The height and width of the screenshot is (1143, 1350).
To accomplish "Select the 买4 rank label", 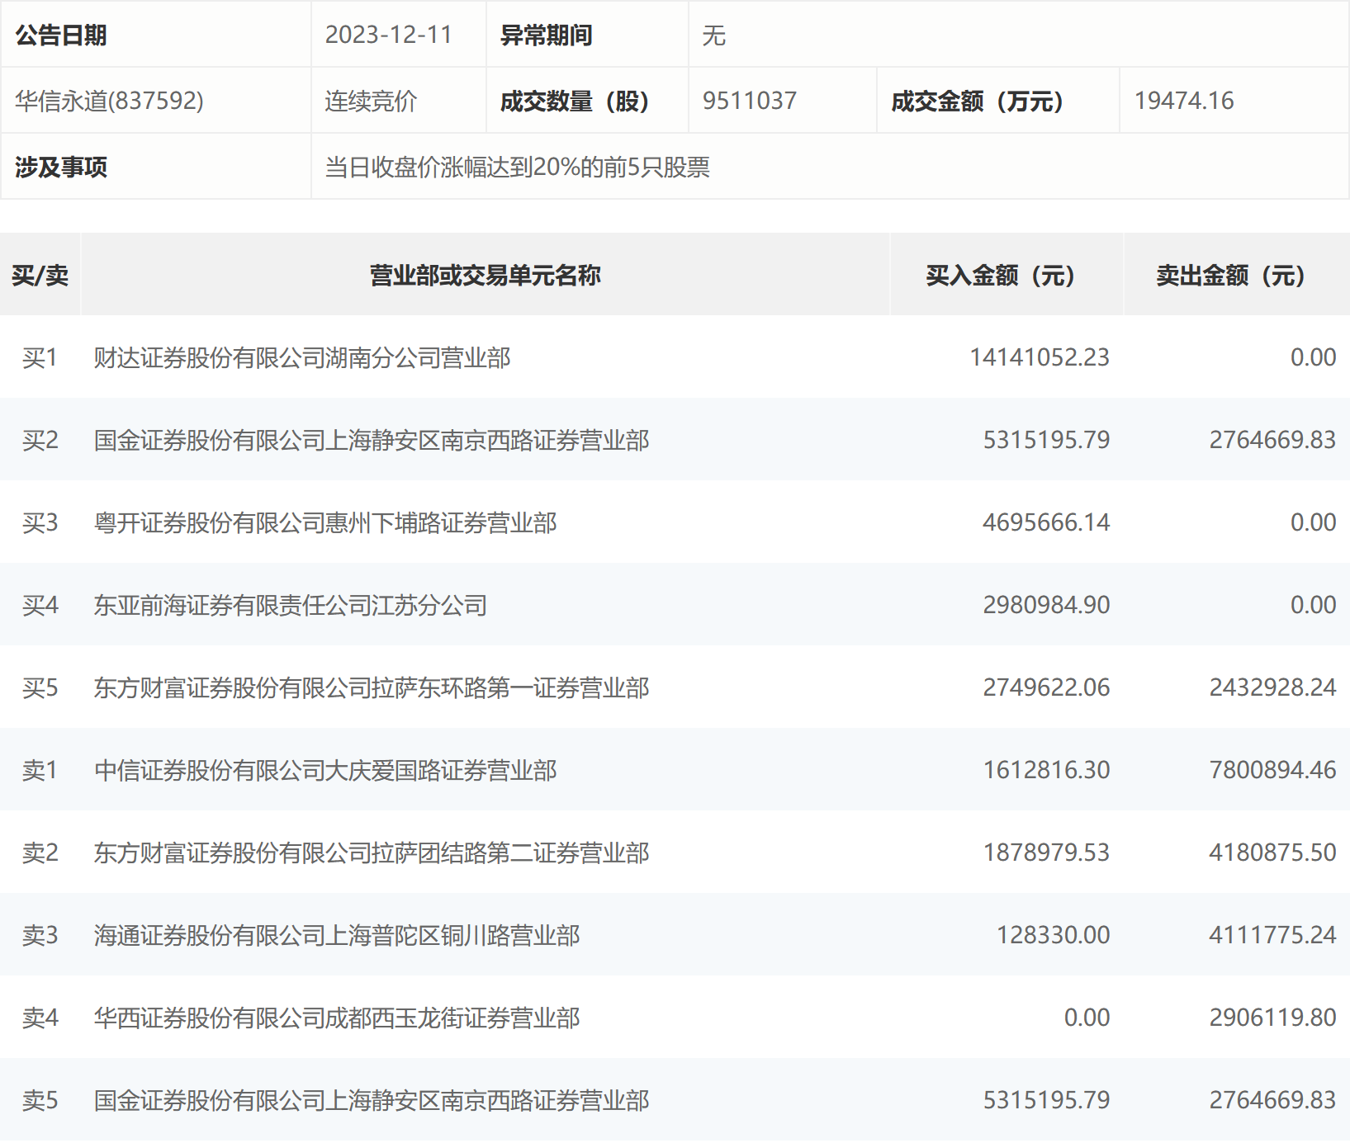I will pos(40,605).
